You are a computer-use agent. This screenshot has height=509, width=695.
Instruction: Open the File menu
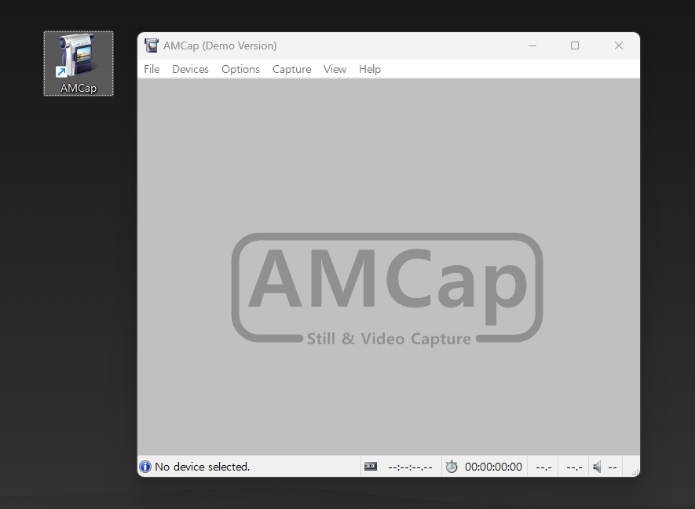151,69
